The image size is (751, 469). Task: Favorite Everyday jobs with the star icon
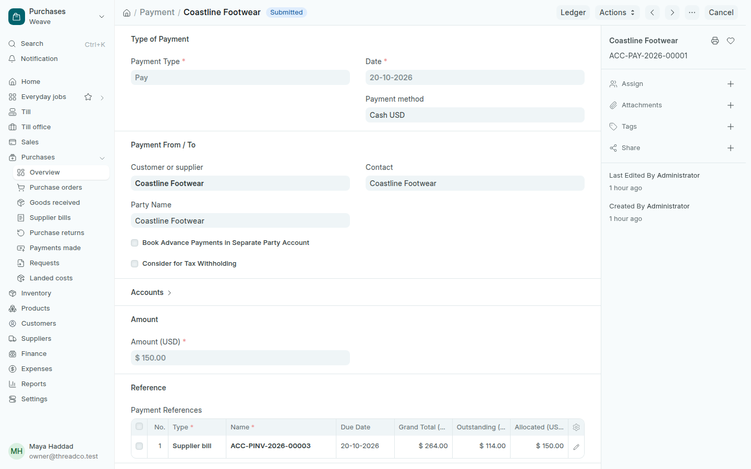click(88, 97)
